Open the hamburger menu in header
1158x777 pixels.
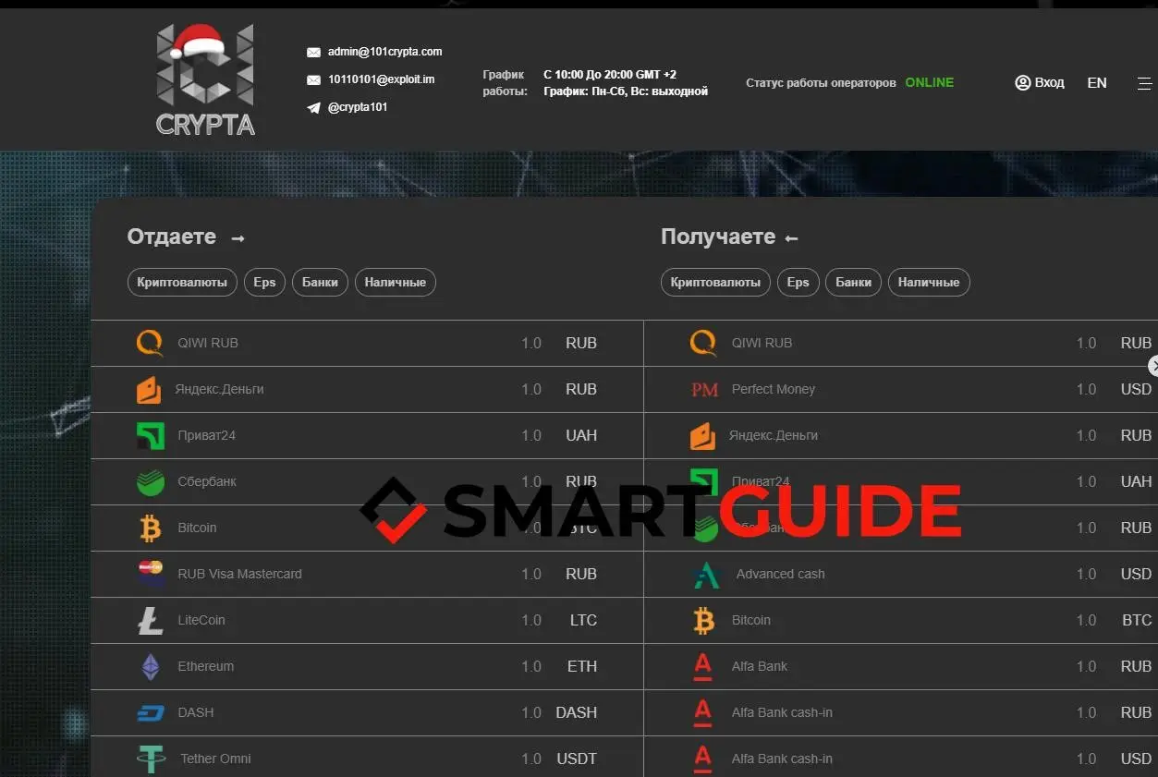click(x=1144, y=83)
